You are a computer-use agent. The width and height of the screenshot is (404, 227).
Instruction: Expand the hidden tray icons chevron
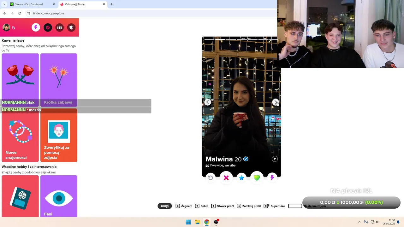click(x=359, y=222)
